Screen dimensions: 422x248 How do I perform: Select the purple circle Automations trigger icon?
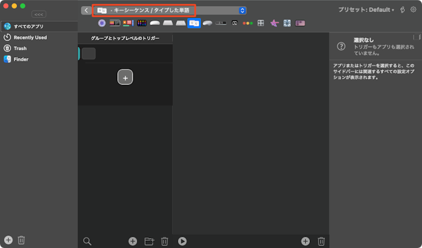point(102,23)
